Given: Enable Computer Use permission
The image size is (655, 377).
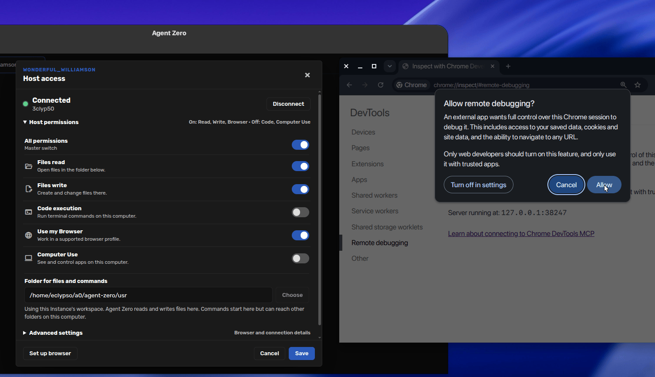Looking at the screenshot, I should [300, 258].
